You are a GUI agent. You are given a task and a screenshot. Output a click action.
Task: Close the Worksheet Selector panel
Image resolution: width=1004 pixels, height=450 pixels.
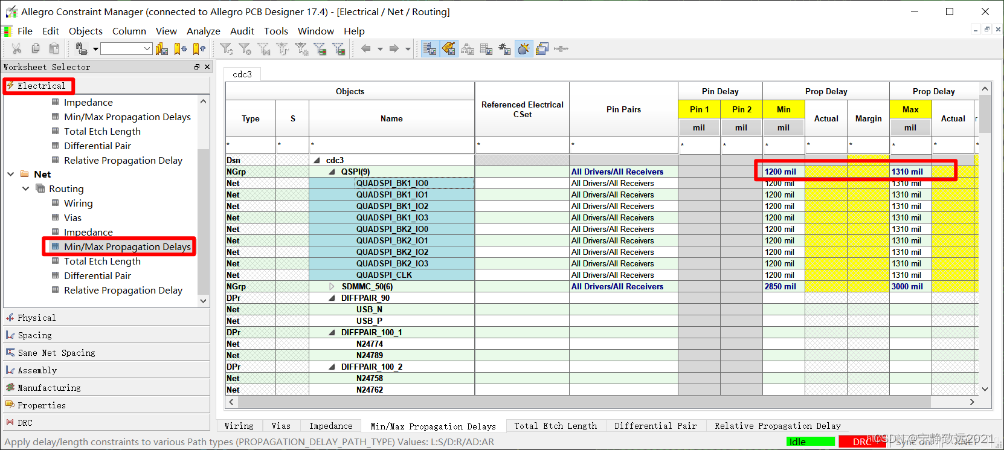point(207,67)
